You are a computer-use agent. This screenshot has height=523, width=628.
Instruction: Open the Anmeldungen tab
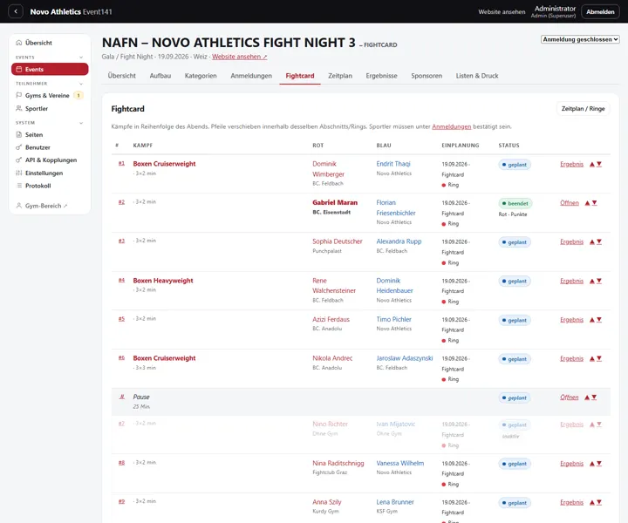pos(251,76)
